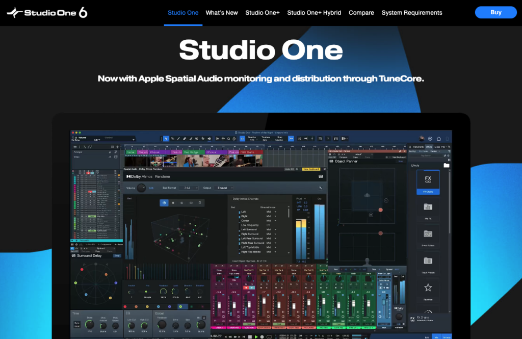Open the Quantize value dropdown
Image resolution: width=522 pixels, height=339 pixels.
(252, 139)
